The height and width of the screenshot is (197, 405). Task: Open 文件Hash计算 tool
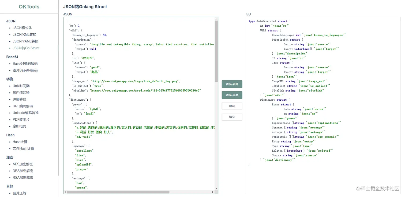click(x=23, y=148)
